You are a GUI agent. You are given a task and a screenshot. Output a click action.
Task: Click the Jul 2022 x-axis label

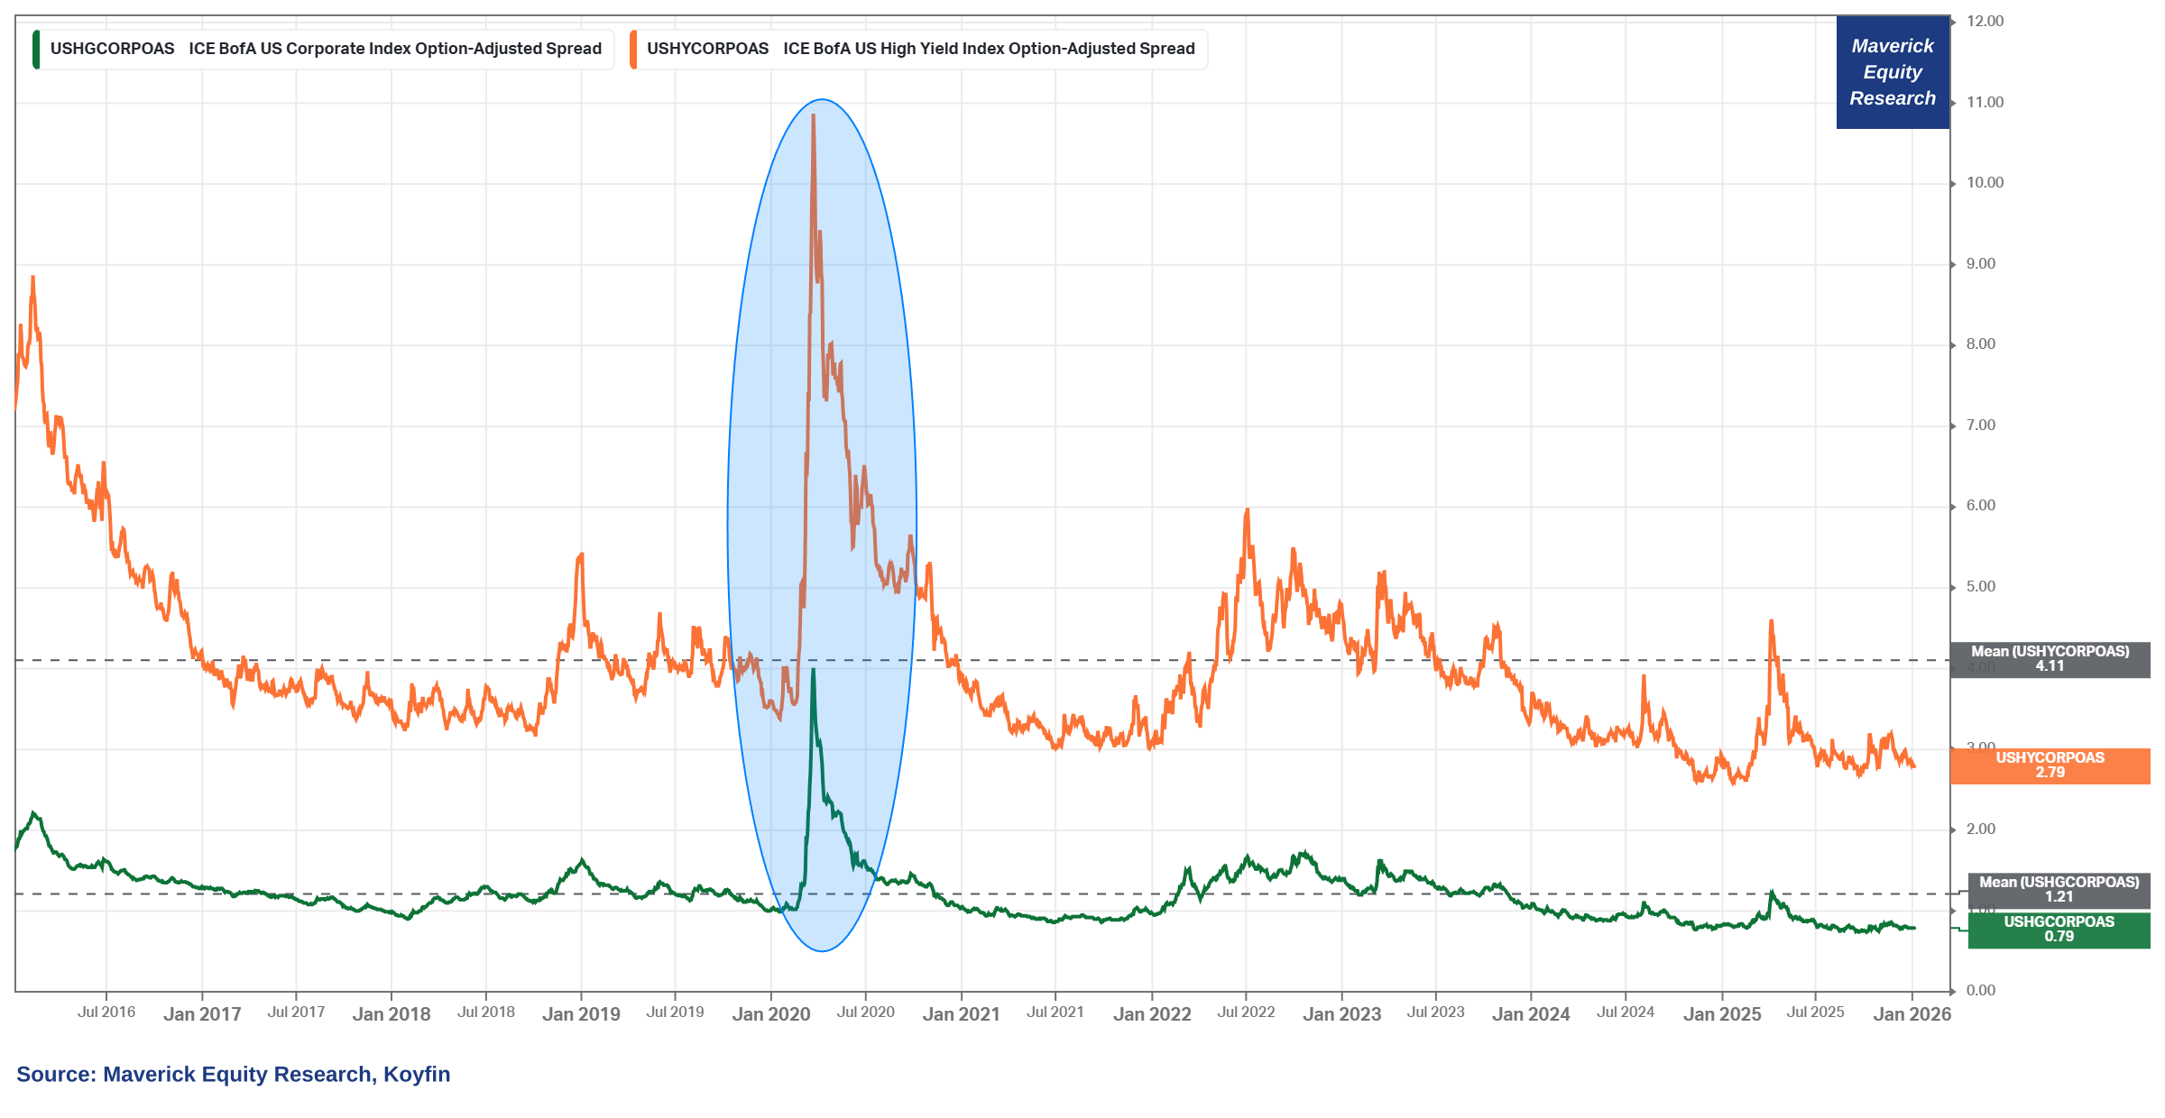1246,1013
